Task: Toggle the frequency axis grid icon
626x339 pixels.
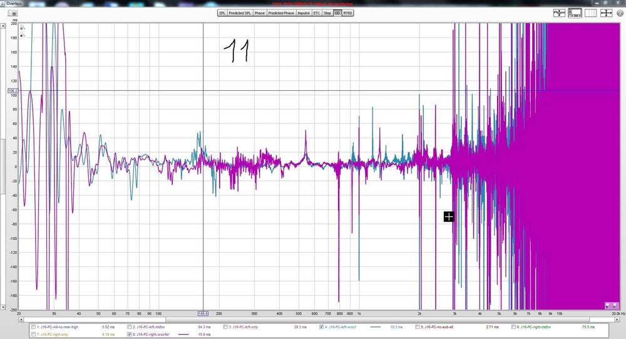Action: pyautogui.click(x=590, y=13)
